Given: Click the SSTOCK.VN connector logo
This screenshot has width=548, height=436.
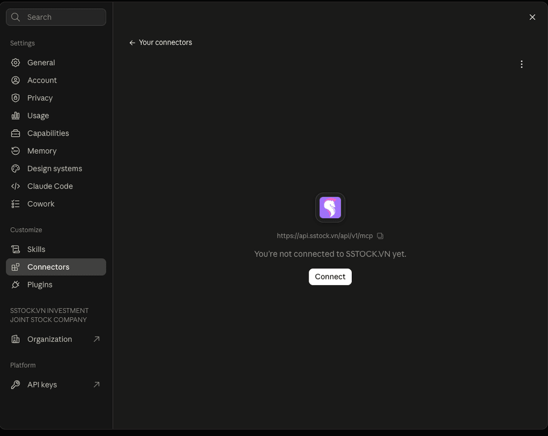Looking at the screenshot, I should (330, 207).
